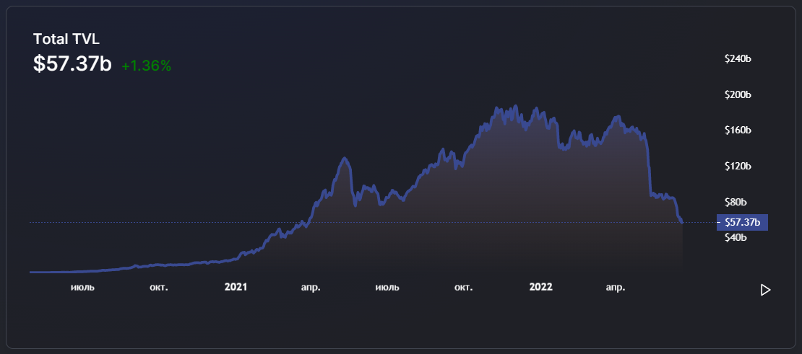Viewport: 802px width, 354px height.
Task: Click the first июль label before 2021
Action: [x=82, y=288]
